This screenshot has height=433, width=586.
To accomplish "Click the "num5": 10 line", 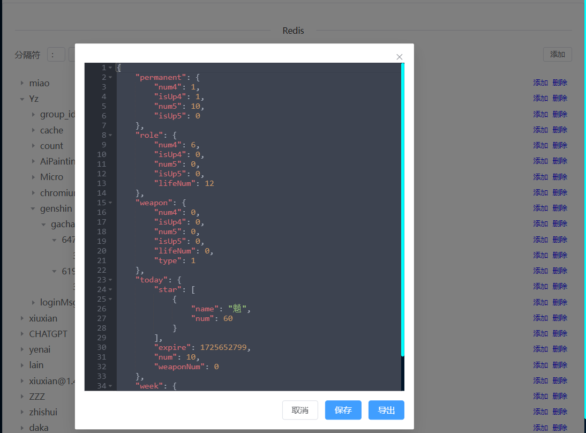I will 179,107.
